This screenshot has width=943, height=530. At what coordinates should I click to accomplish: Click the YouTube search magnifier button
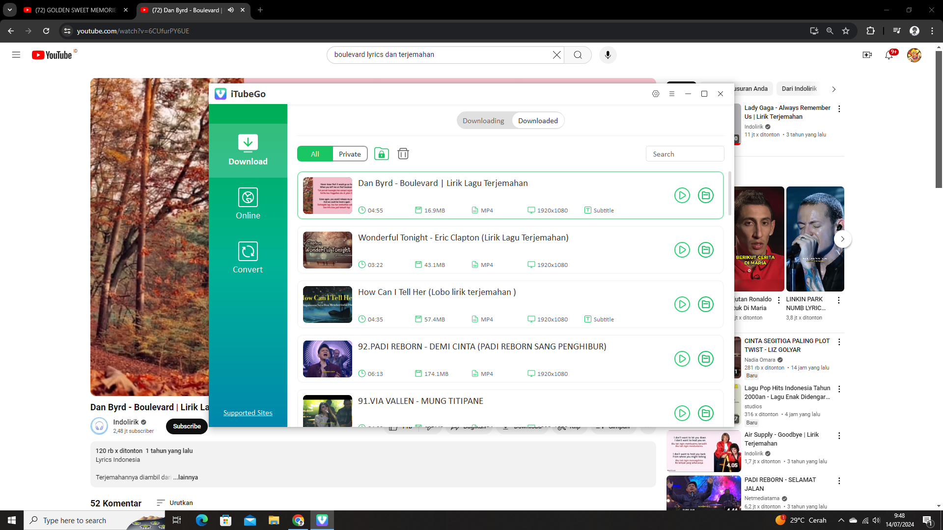point(578,55)
